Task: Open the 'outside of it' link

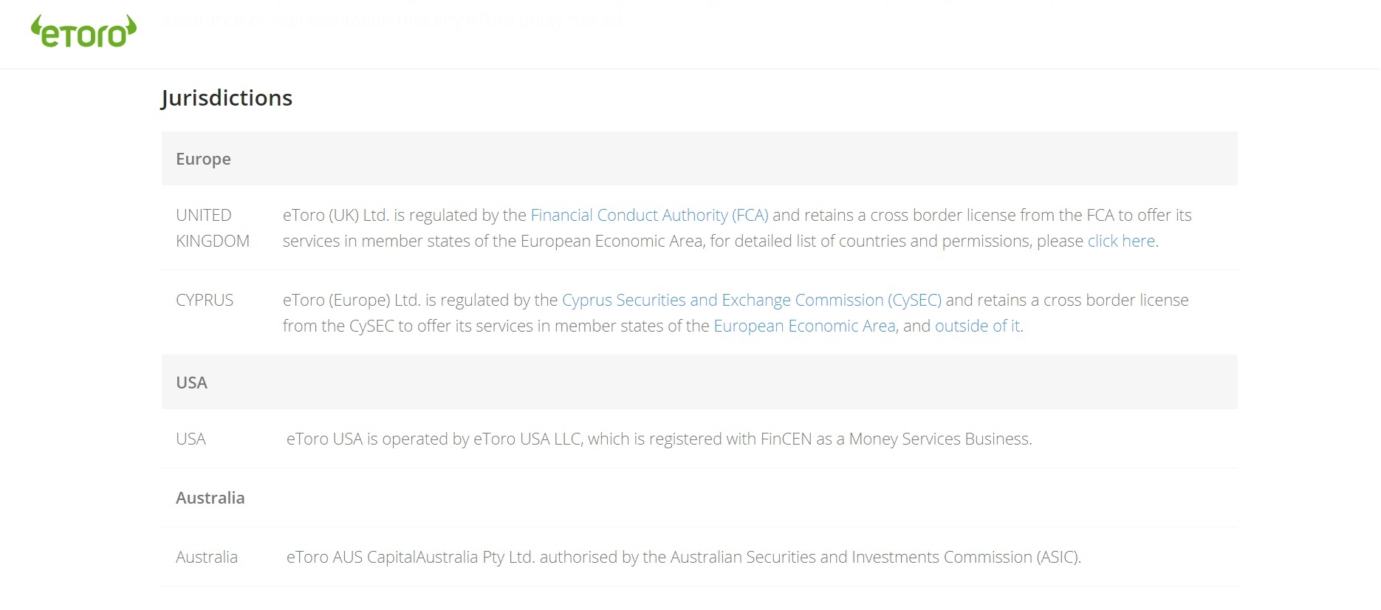Action: pyautogui.click(x=977, y=325)
